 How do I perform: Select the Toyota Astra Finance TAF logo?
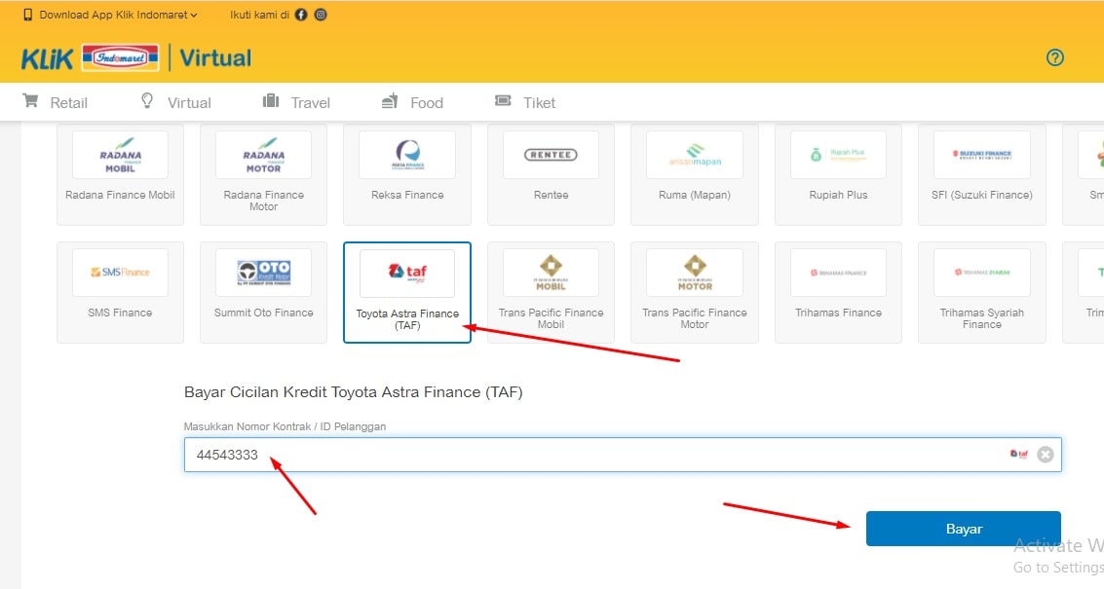(406, 273)
